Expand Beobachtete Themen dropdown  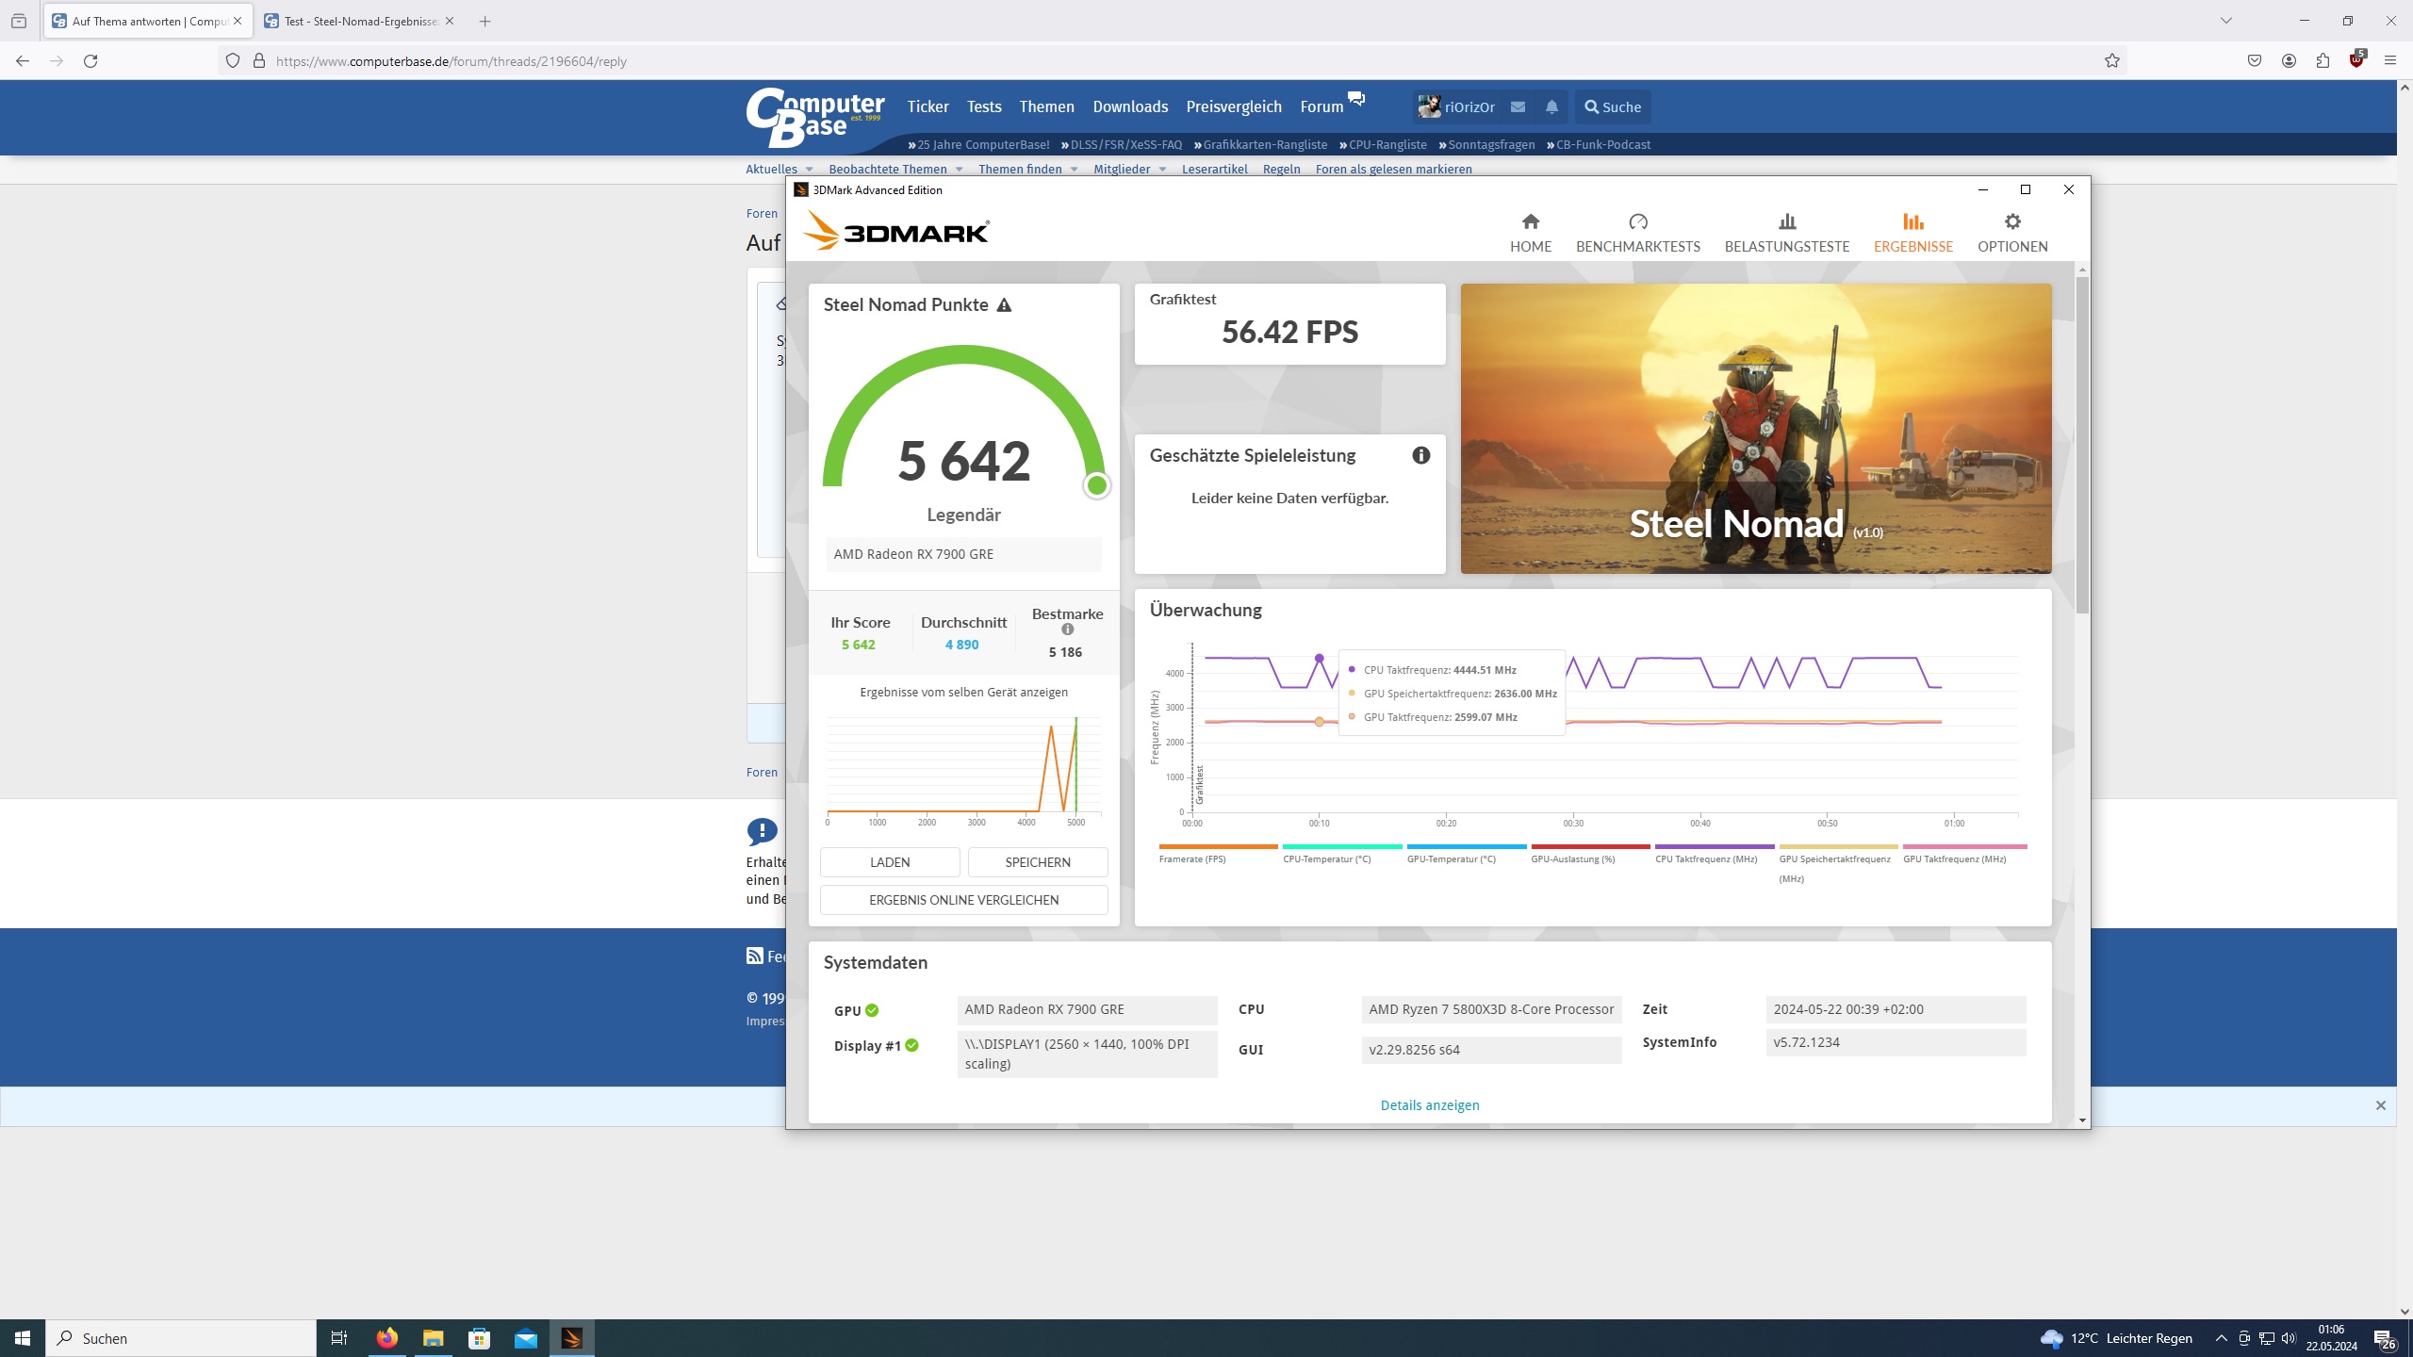click(959, 170)
